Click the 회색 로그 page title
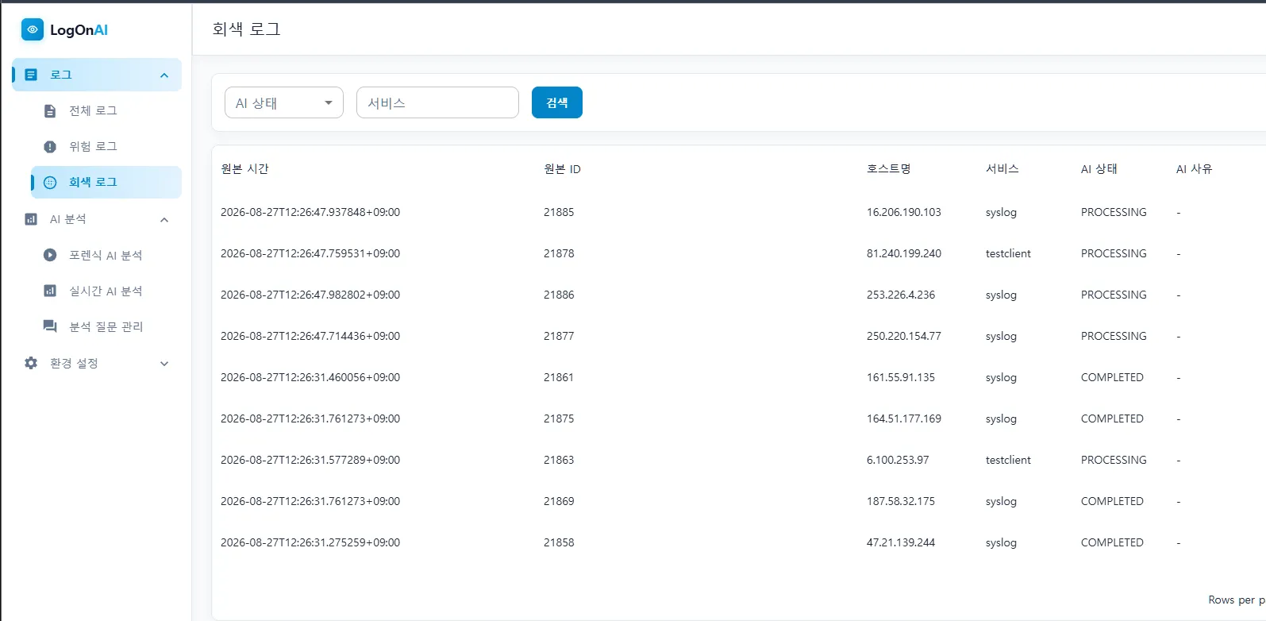1266x621 pixels. (246, 29)
